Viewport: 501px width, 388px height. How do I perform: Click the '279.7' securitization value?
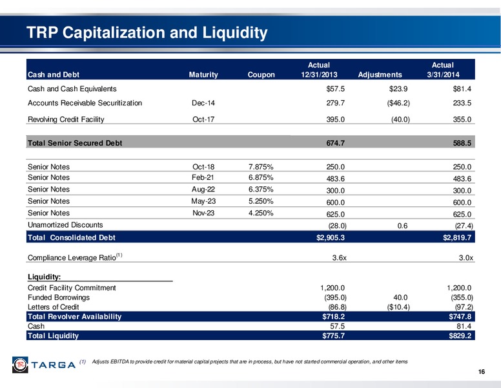(335, 103)
